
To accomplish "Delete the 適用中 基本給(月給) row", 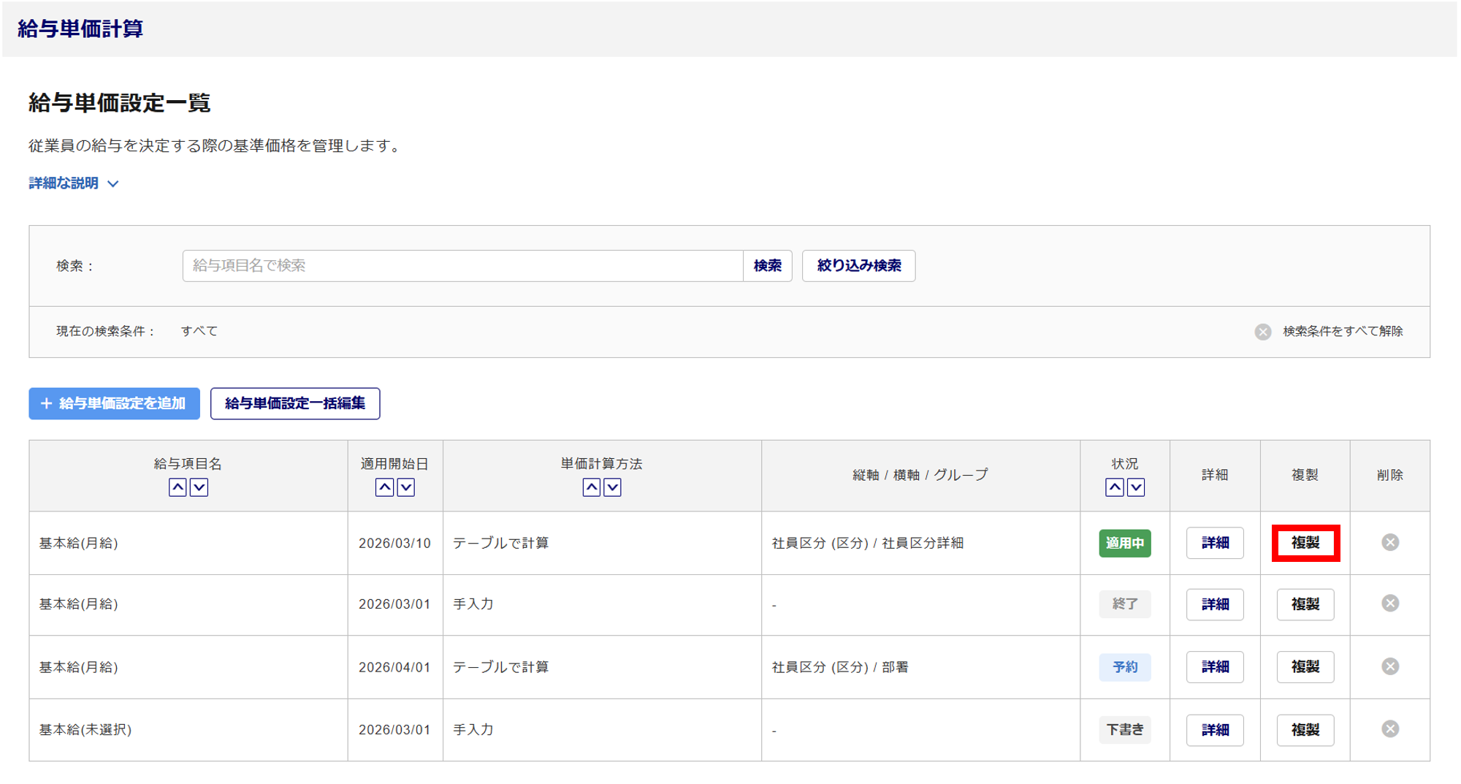I will (x=1389, y=542).
